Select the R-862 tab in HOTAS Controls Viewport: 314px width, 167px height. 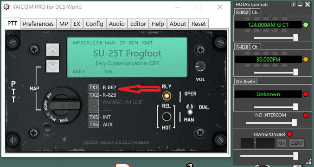click(242, 12)
